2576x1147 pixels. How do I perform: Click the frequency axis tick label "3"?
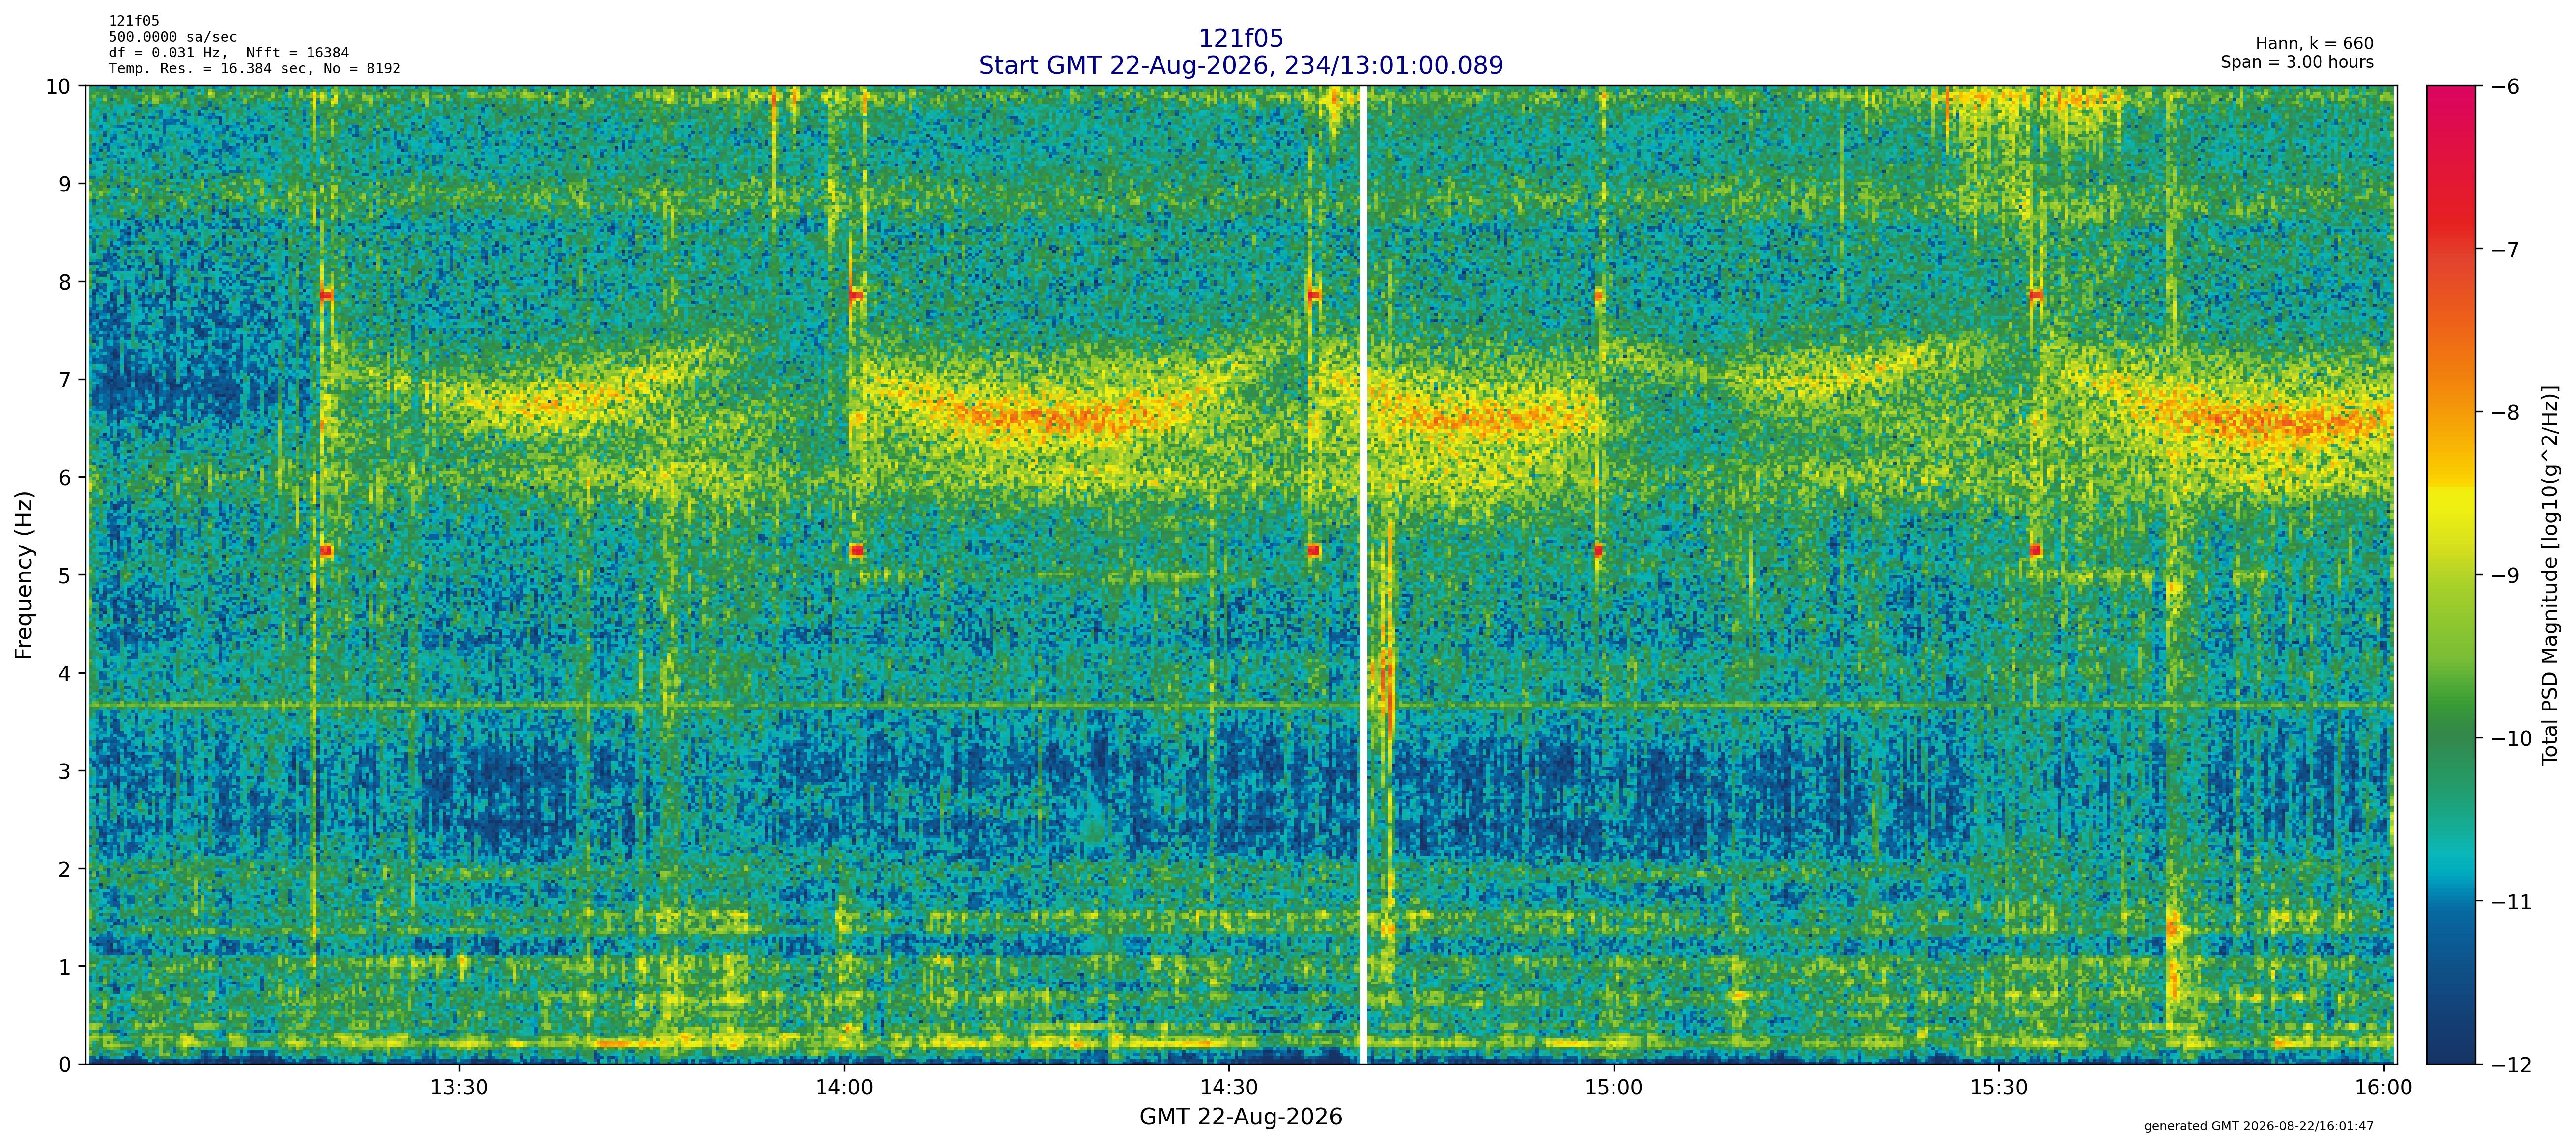click(x=66, y=771)
